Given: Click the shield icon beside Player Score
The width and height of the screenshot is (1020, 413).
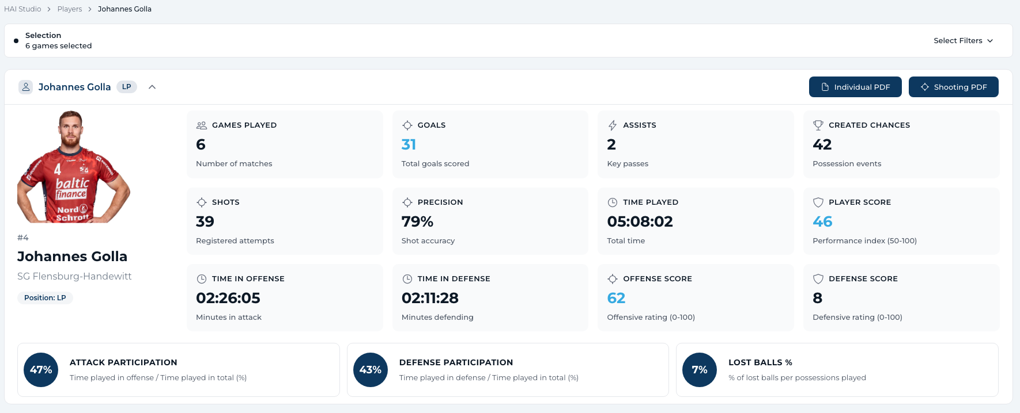Looking at the screenshot, I should click(818, 202).
